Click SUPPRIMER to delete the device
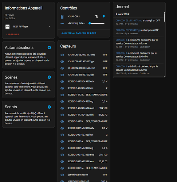 pyautogui.click(x=13, y=35)
